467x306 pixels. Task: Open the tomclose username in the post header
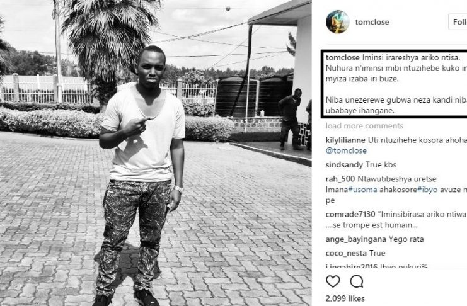pyautogui.click(x=372, y=22)
